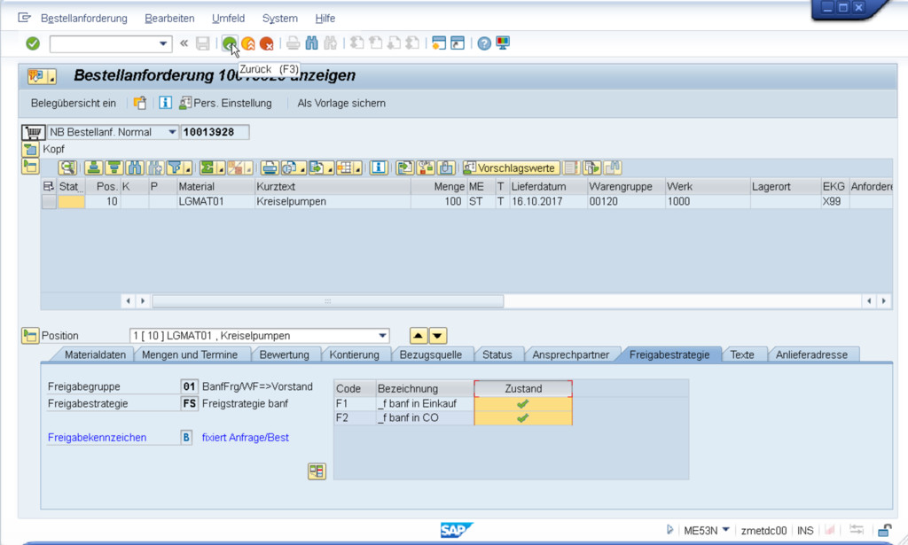Click the left scroll arrow under Stat column

pyautogui.click(x=129, y=300)
